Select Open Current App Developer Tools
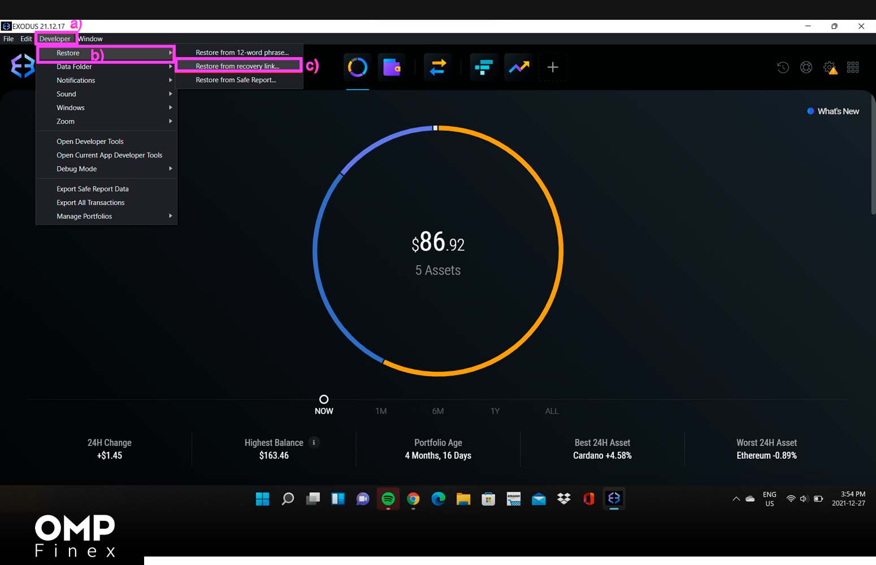 106,155
